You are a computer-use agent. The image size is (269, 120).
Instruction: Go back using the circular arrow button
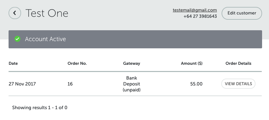(x=15, y=13)
